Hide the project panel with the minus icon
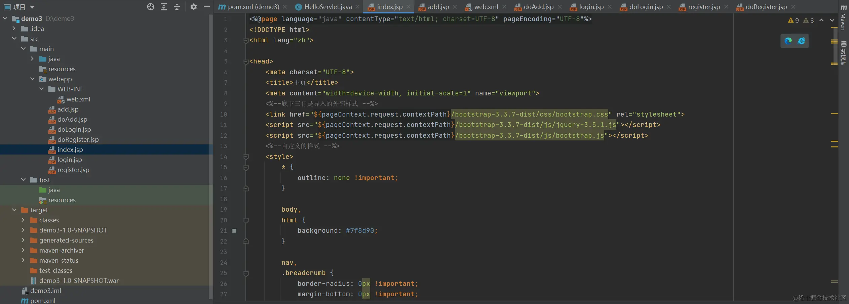The image size is (849, 304). click(207, 7)
